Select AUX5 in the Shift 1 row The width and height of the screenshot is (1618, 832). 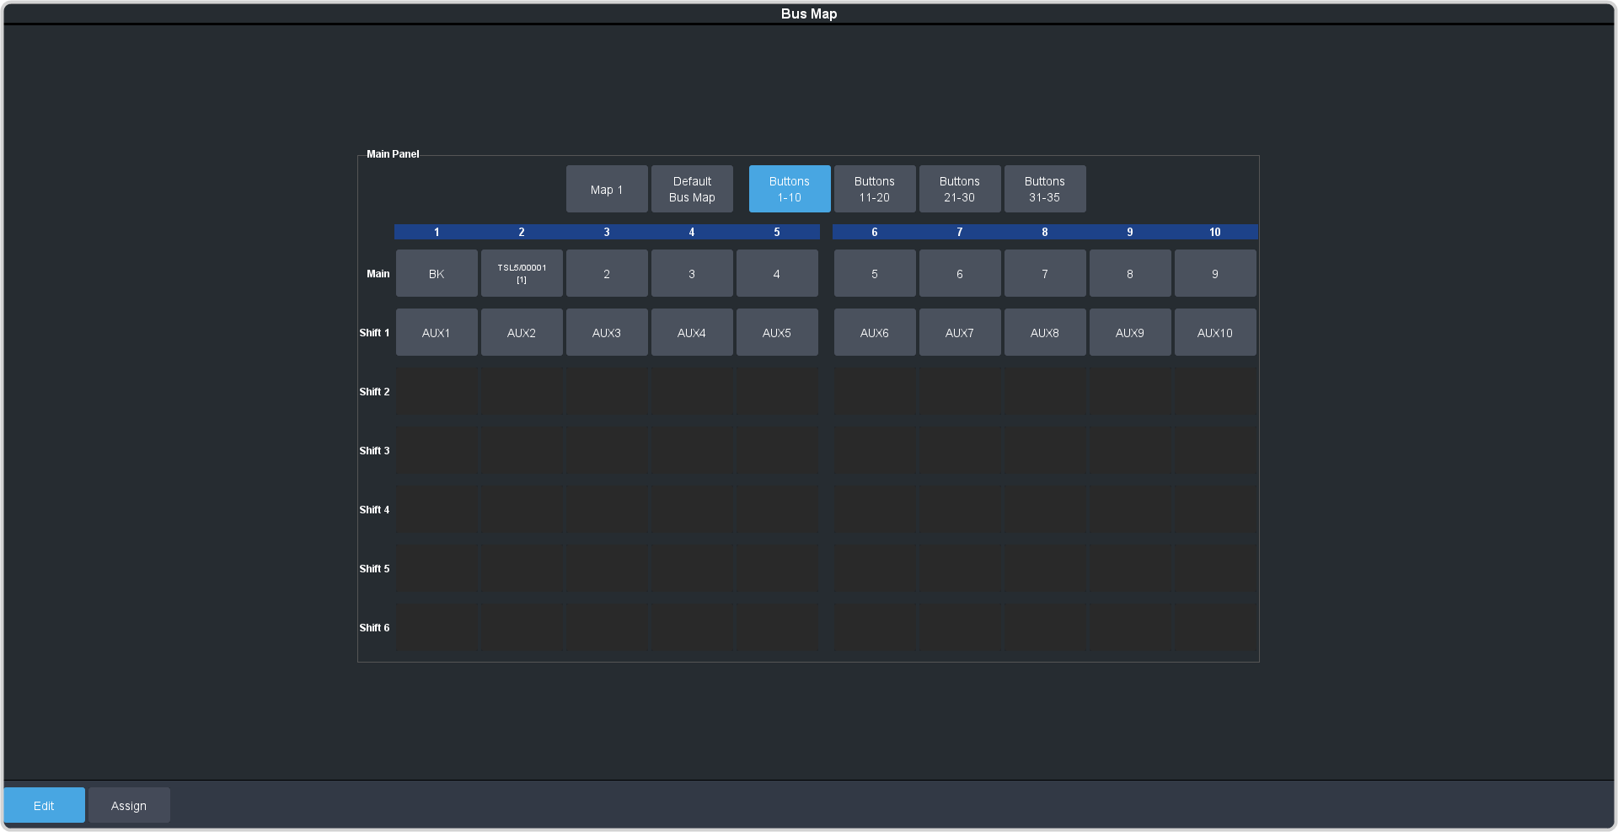777,332
